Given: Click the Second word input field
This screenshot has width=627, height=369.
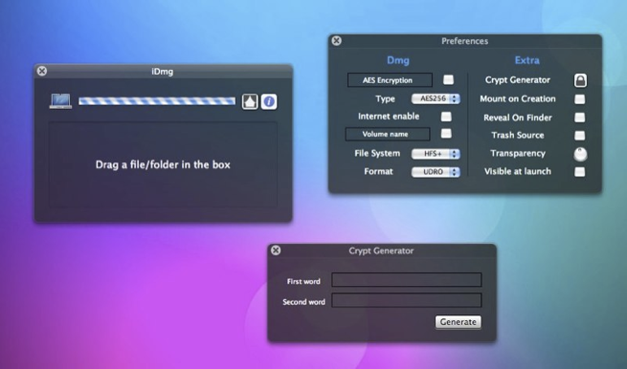Looking at the screenshot, I should coord(407,300).
